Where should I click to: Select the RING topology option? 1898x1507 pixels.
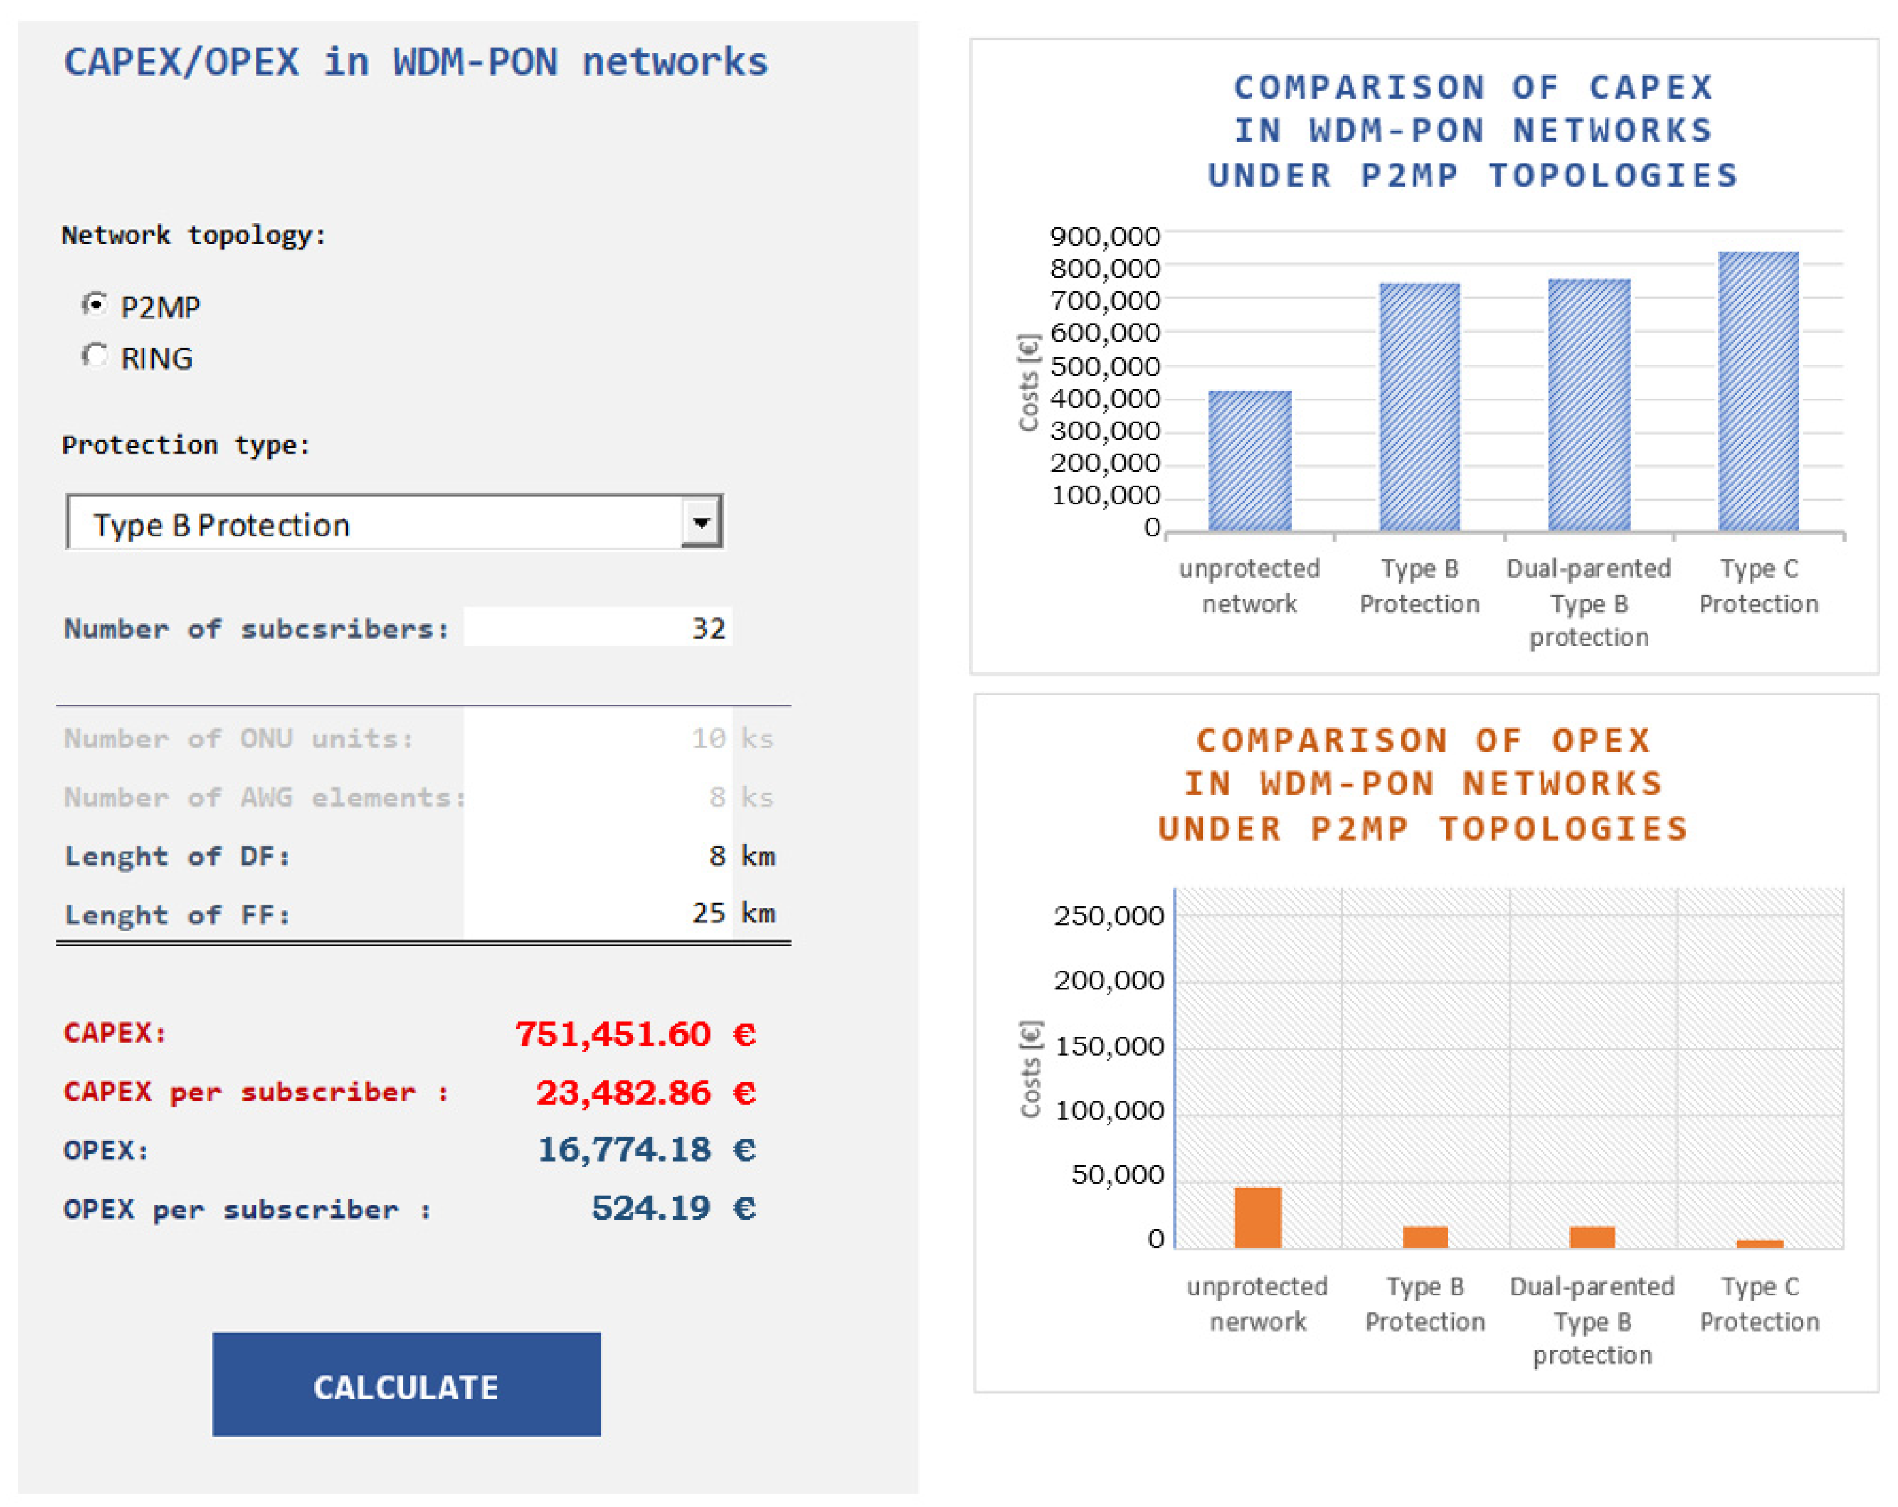tap(95, 356)
